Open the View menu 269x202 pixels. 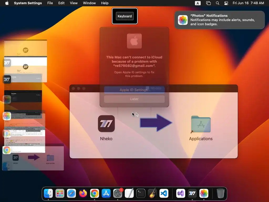click(x=74, y=3)
